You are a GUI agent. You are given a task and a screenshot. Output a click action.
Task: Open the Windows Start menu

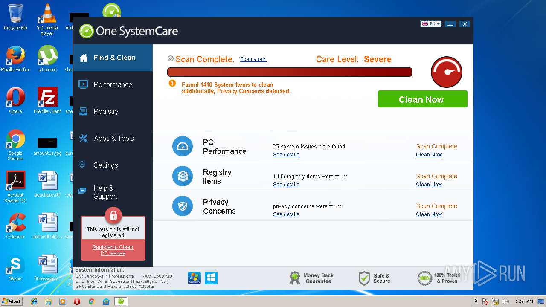(12, 301)
